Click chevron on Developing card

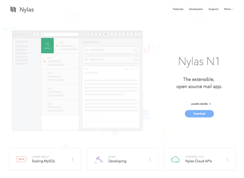[150, 159]
